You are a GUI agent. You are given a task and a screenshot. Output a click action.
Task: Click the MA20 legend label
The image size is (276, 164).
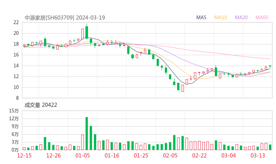[241, 18]
